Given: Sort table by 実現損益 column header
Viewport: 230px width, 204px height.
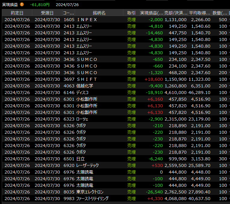Looking at the screenshot, I should pyautogui.click(x=152, y=13).
